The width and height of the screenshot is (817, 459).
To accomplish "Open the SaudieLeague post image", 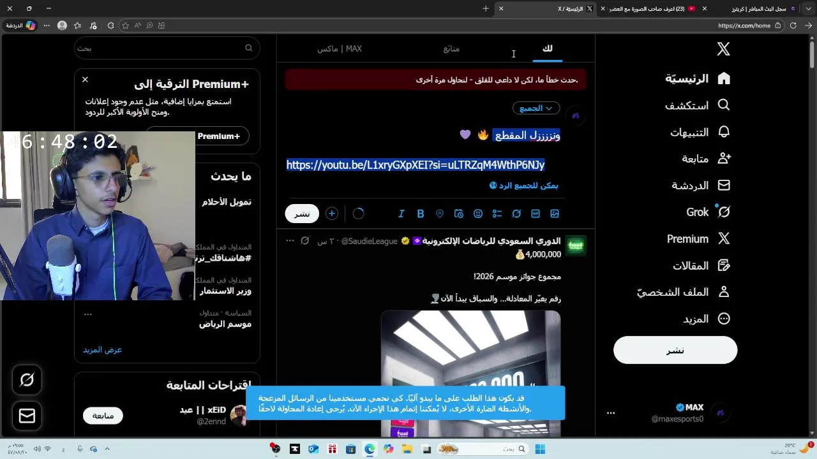I will (471, 374).
